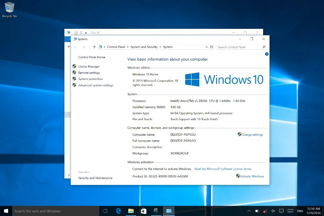Toggle the muted volume speaker icon
This screenshot has width=324, height=216.
(273, 211)
